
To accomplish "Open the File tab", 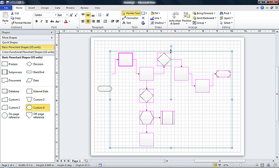I will point(6,8).
